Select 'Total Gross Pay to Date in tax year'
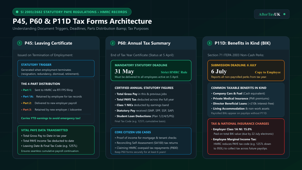This screenshot has height=170, width=302. click(44, 136)
